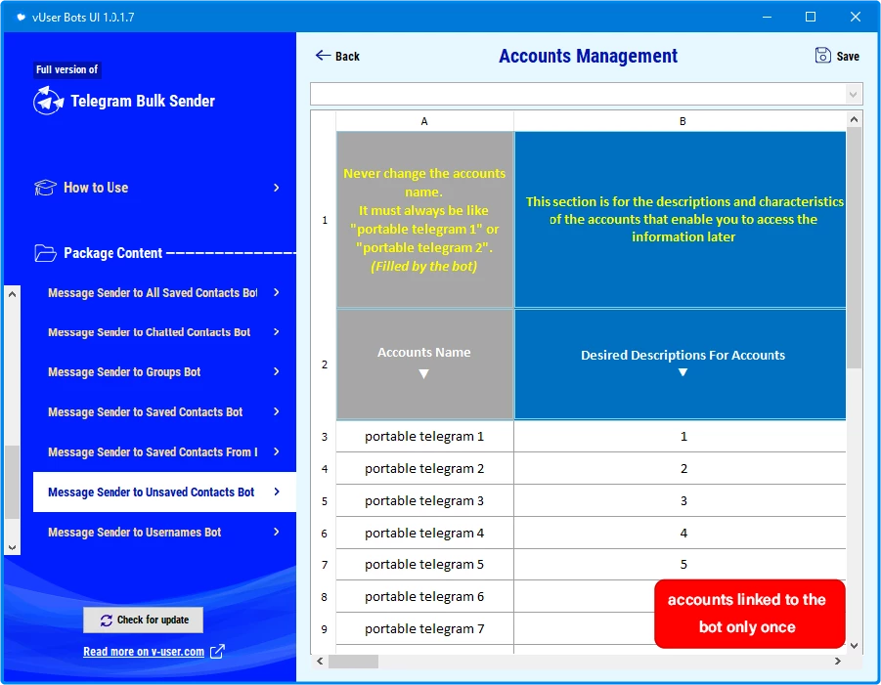
Task: Click cell 'portable telegram 3'
Action: [x=424, y=500]
